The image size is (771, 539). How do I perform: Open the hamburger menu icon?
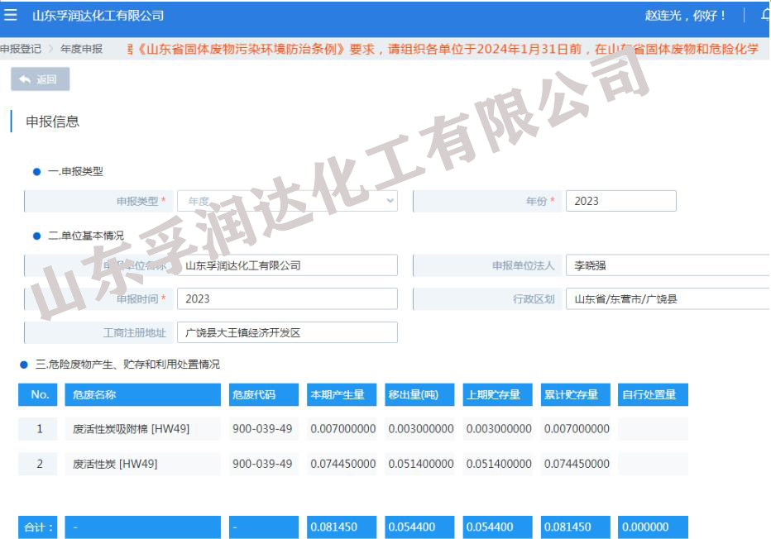click(x=10, y=15)
